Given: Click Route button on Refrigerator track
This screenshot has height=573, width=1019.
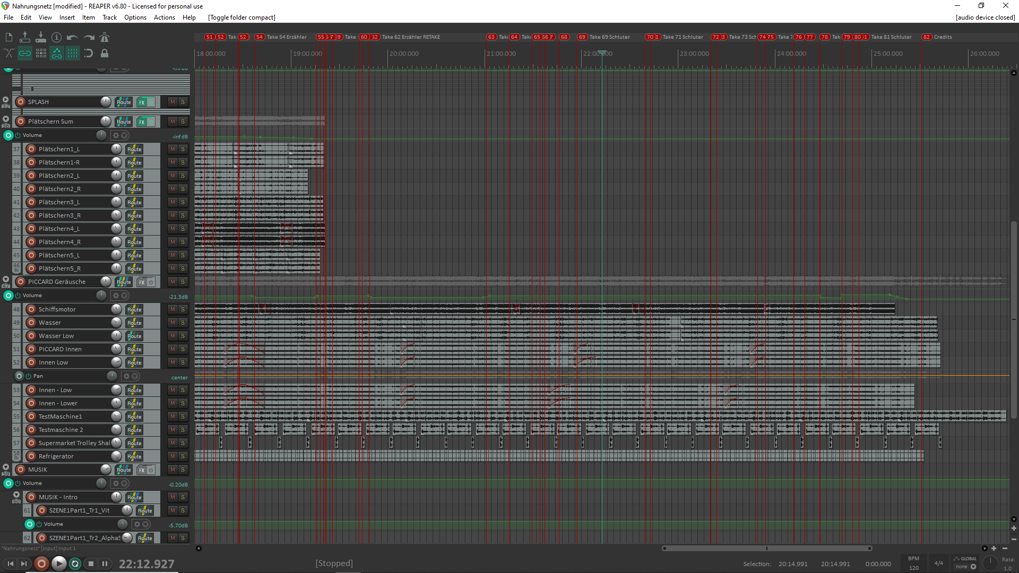Looking at the screenshot, I should 134,456.
